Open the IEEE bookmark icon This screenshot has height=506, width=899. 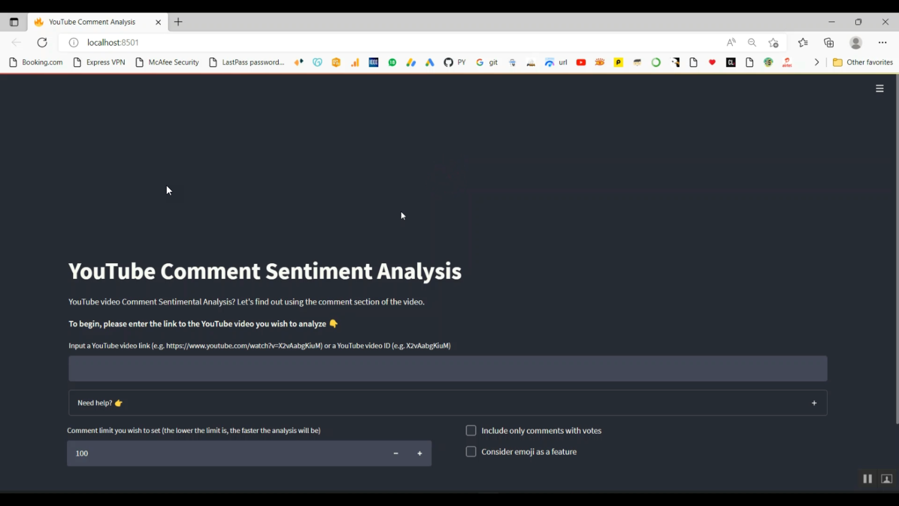pyautogui.click(x=373, y=62)
